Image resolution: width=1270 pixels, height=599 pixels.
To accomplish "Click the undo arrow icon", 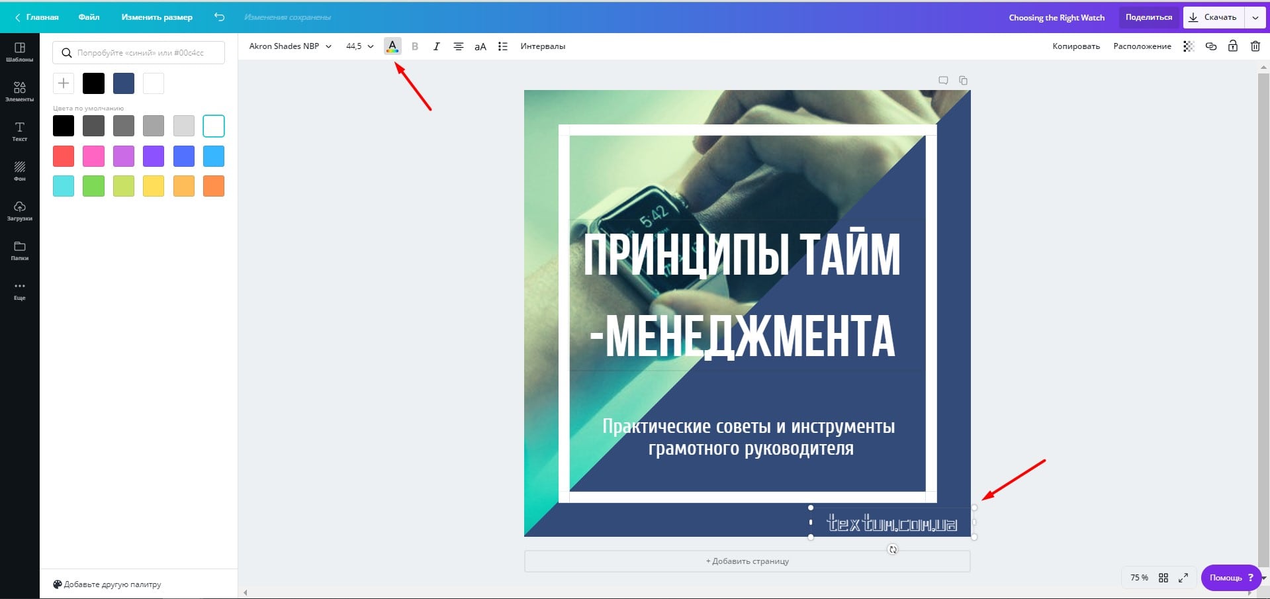I will coord(219,17).
